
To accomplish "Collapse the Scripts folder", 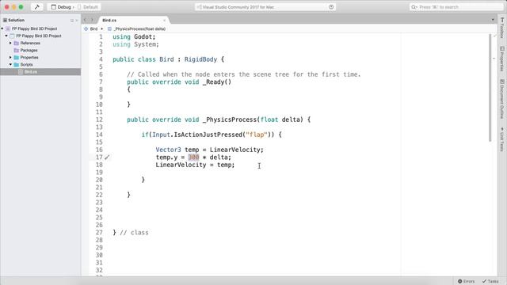I will point(10,64).
